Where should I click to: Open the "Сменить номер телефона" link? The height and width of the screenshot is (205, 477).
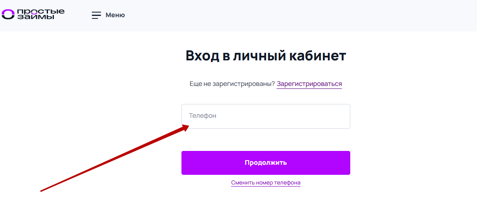click(x=266, y=183)
